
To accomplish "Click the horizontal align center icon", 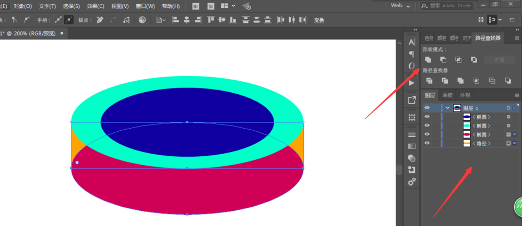I will click(185, 20).
